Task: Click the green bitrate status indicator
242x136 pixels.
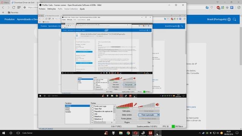Action: [173, 126]
